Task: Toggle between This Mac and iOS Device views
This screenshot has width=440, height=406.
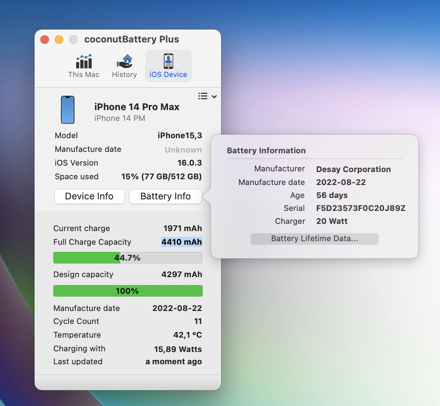Action: 84,67
